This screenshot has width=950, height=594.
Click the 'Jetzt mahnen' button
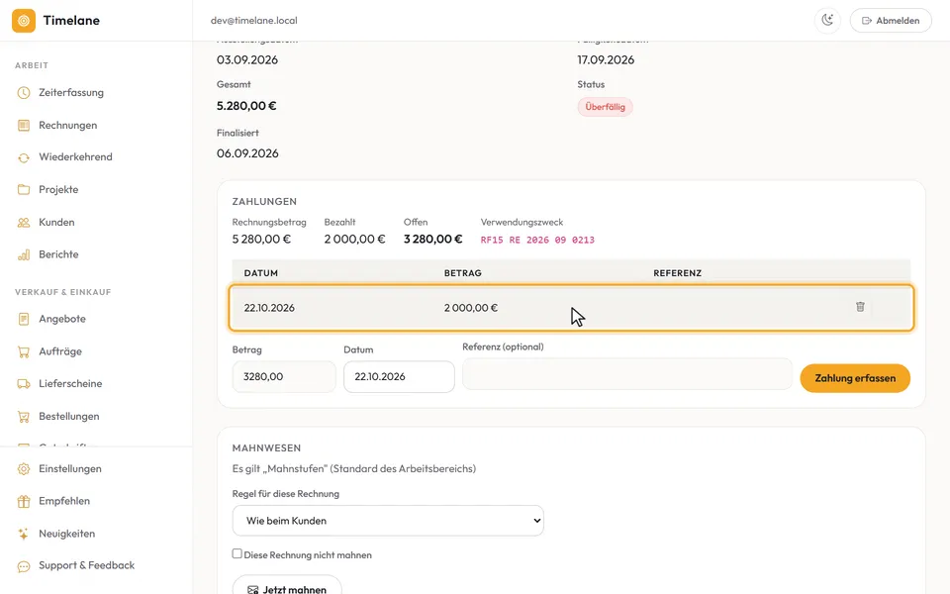[x=287, y=585]
